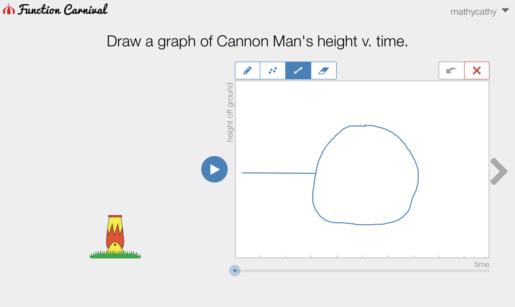Select the line segment tool

(298, 71)
